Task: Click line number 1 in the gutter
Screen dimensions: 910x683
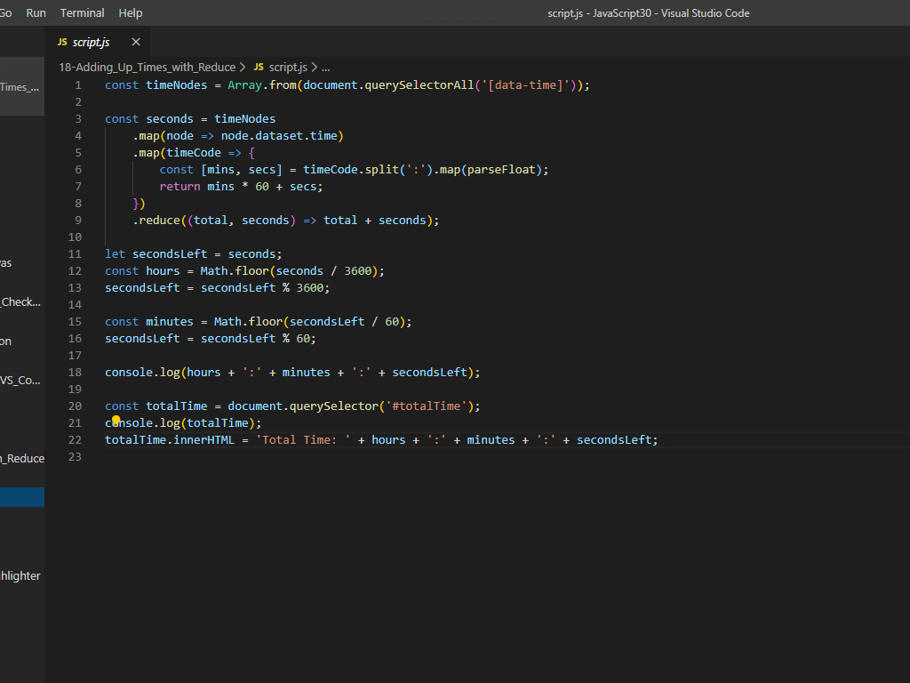Action: tap(78, 85)
